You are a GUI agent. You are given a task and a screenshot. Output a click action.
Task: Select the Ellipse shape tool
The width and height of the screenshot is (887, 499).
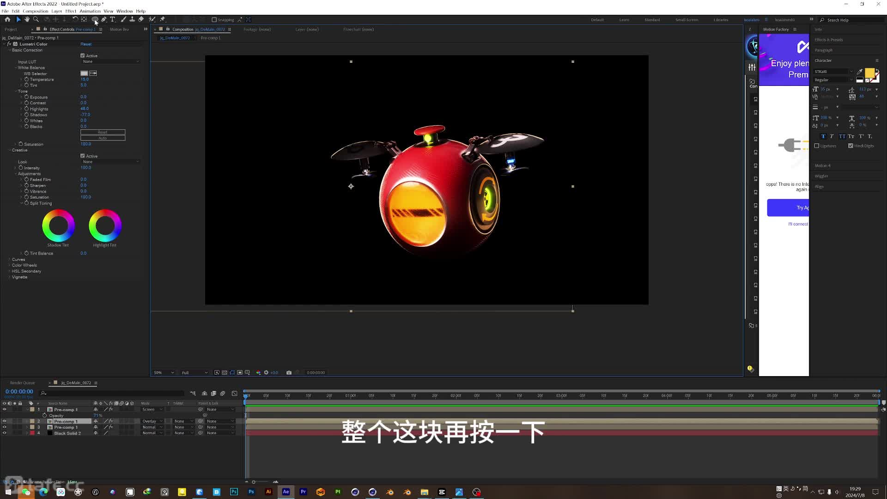(95, 19)
